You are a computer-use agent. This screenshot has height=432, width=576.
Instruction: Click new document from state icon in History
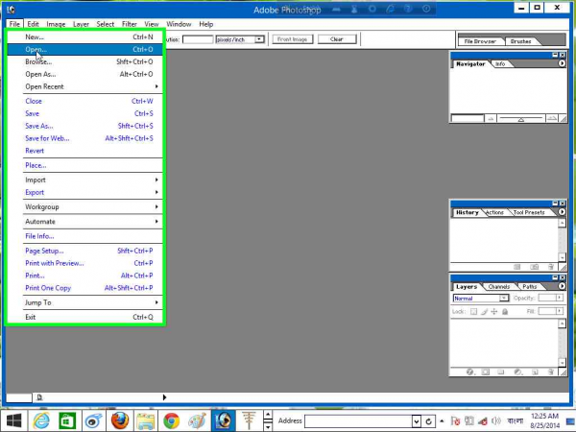click(517, 267)
